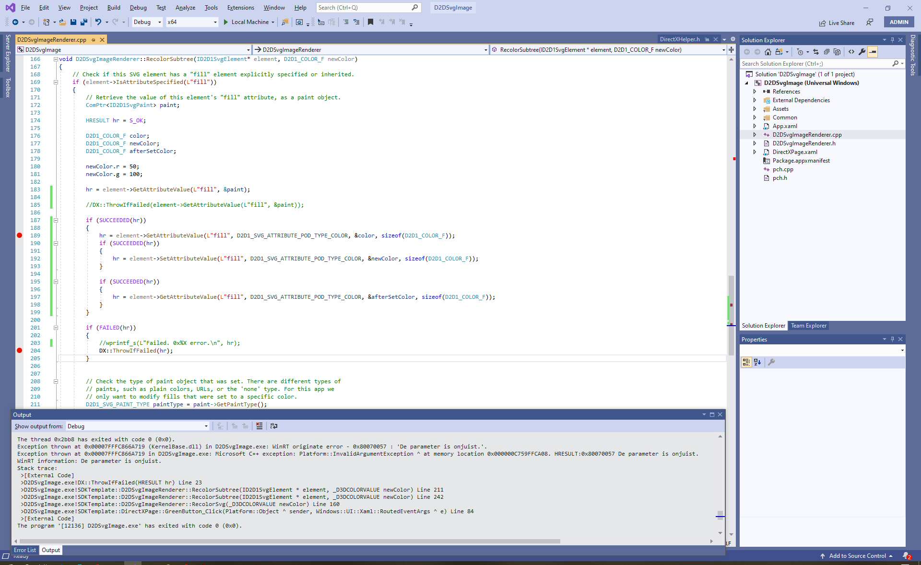Click the View Code angle-brackets icon
The height and width of the screenshot is (565, 921).
pyautogui.click(x=851, y=52)
